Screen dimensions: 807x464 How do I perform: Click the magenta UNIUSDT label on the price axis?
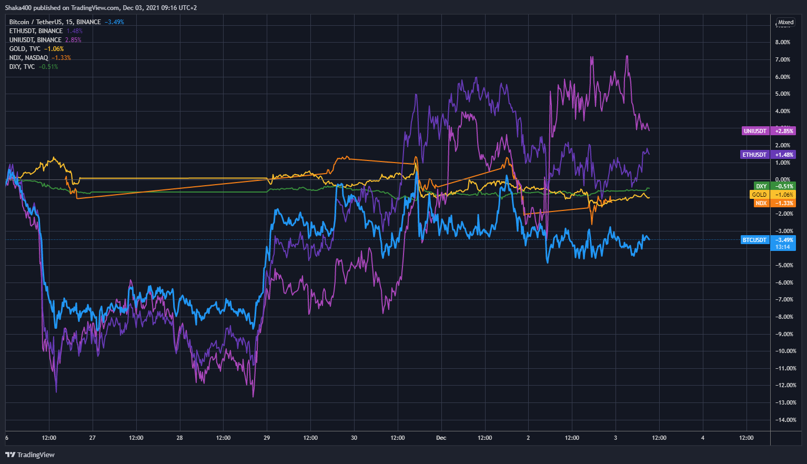(x=754, y=130)
